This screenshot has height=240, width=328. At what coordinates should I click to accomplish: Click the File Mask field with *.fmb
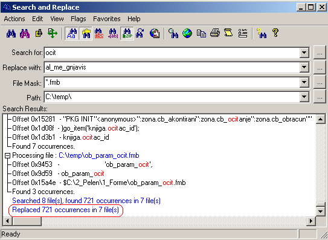[172, 82]
